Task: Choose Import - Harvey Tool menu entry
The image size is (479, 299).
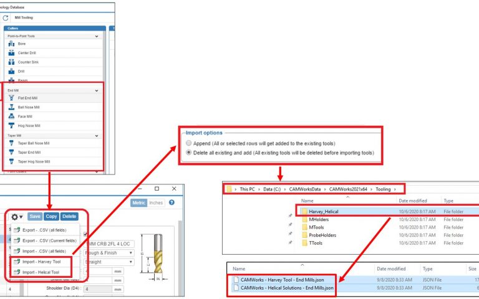Action: click(41, 262)
